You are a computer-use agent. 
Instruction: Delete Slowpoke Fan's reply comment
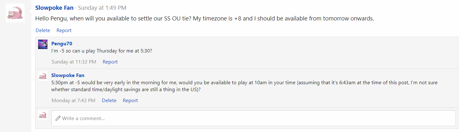pyautogui.click(x=109, y=101)
